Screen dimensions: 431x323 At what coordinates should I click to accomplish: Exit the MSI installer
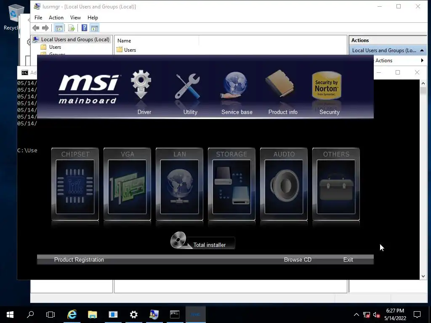point(348,259)
